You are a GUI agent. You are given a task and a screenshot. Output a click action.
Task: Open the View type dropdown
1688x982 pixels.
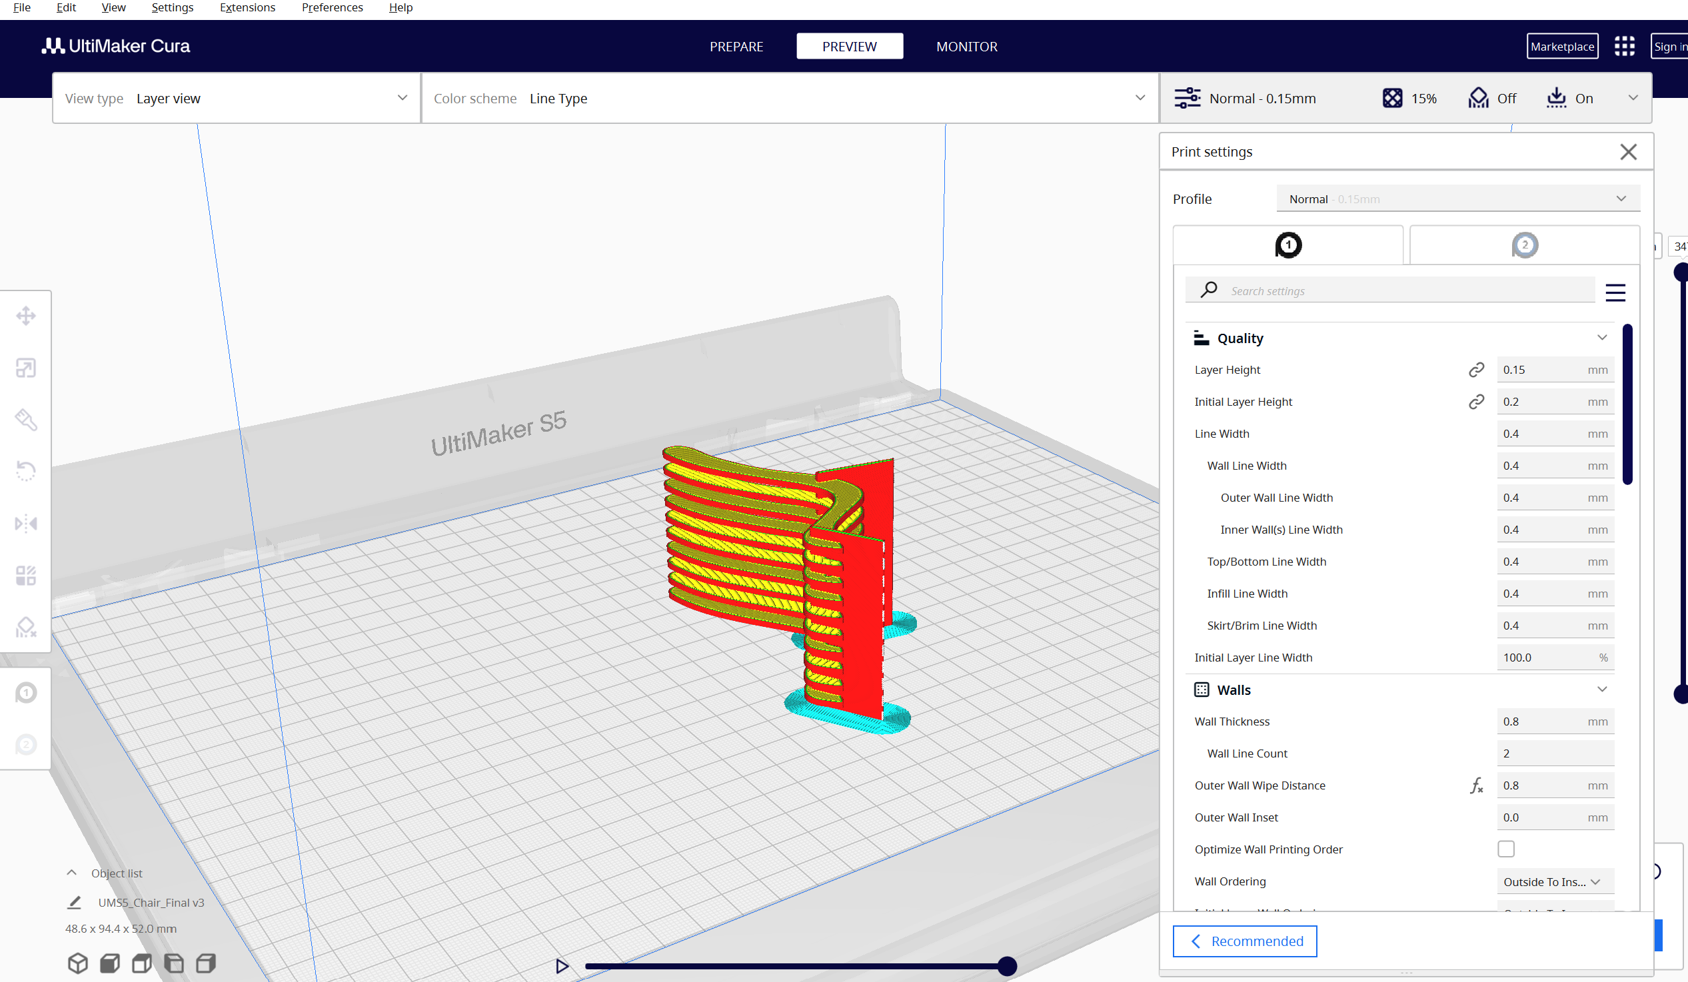pyautogui.click(x=237, y=99)
